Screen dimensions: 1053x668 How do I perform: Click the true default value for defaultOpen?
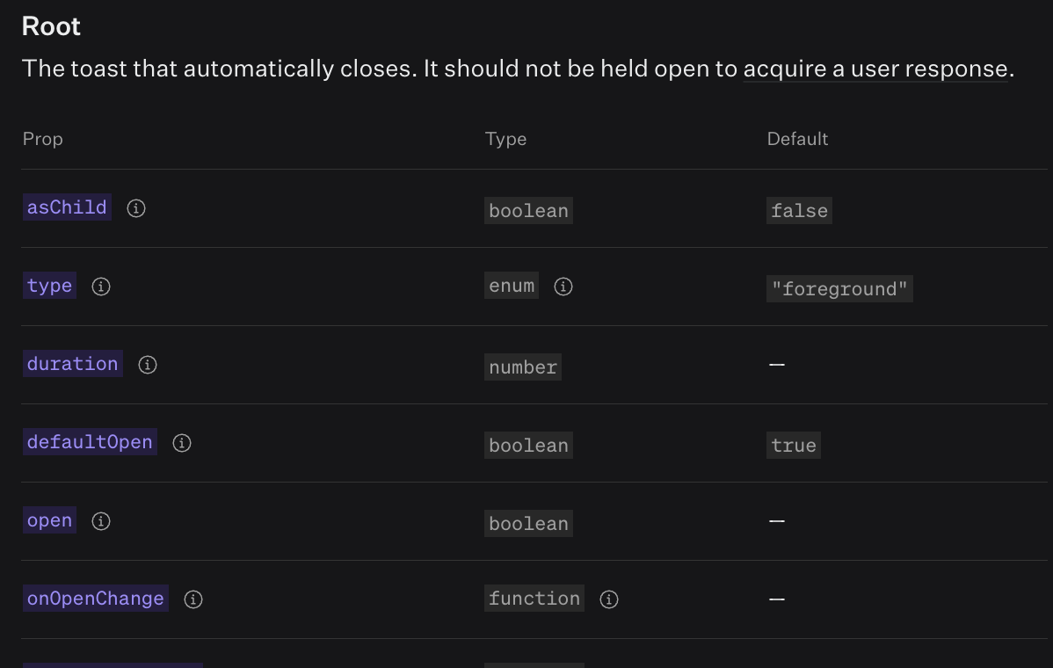[x=793, y=445]
